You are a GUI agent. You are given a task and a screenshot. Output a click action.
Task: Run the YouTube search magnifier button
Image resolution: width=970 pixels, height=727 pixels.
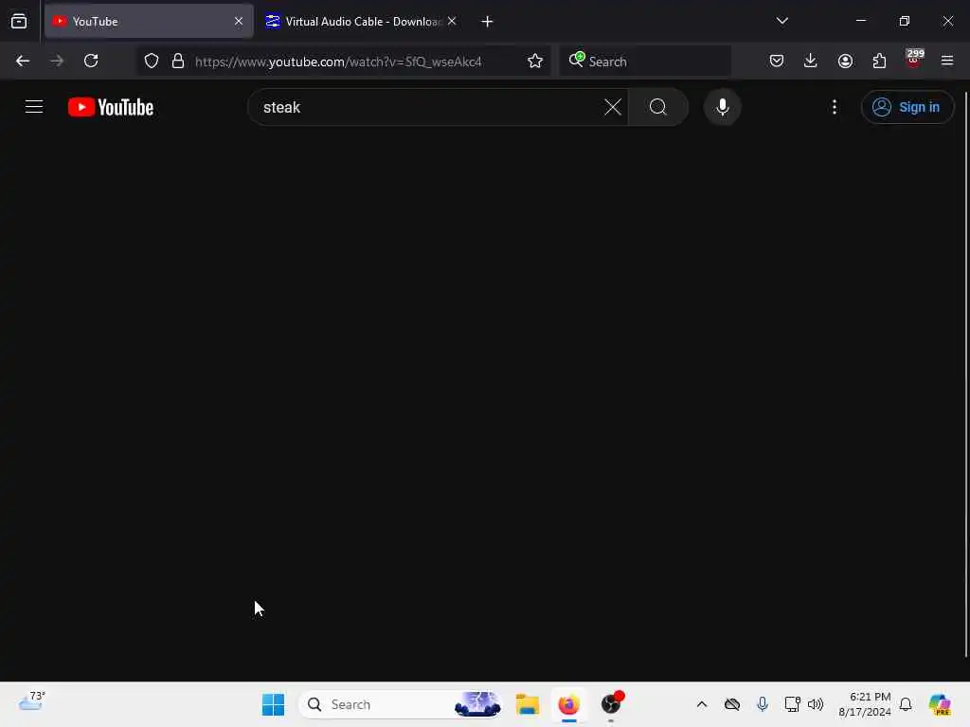(658, 107)
